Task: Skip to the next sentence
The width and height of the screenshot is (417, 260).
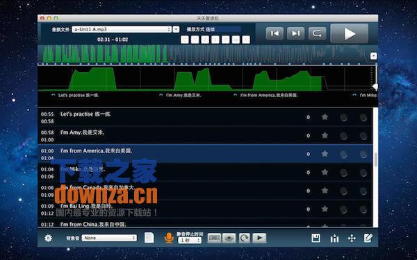Action: click(x=295, y=33)
